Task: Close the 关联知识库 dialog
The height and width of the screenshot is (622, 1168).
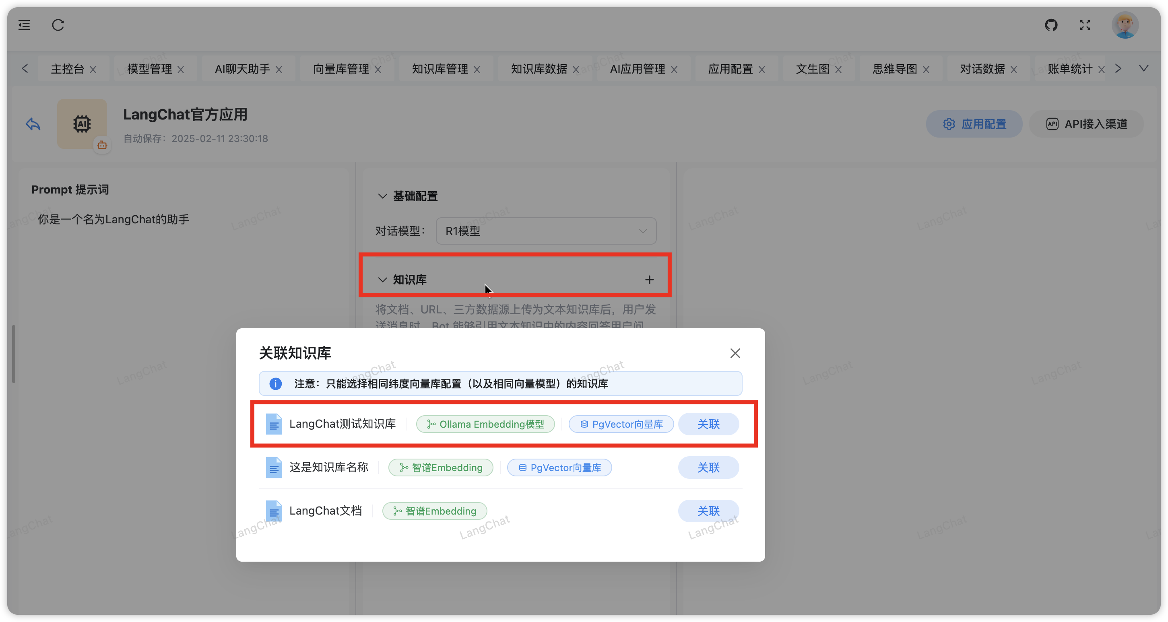Action: (x=735, y=353)
